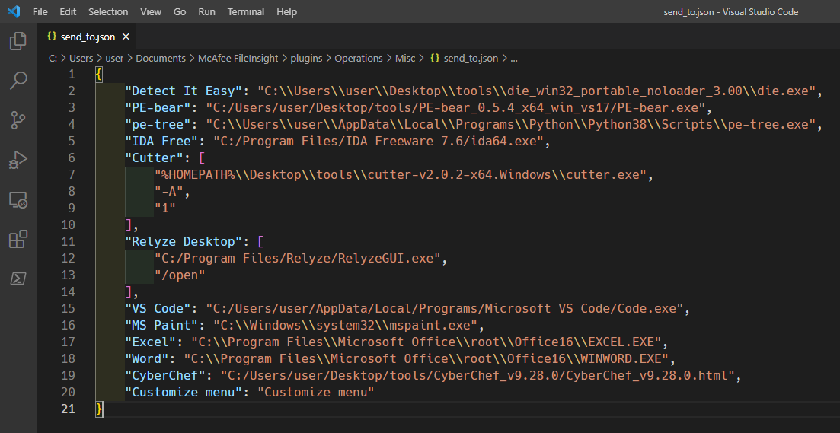The width and height of the screenshot is (840, 433).
Task: Click the "Customize menu" key on line 20
Action: tap(184, 392)
